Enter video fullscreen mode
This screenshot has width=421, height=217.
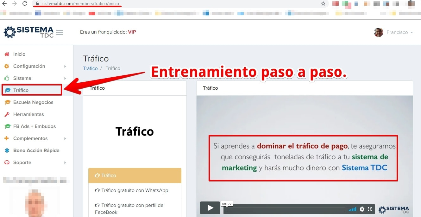[x=369, y=209]
